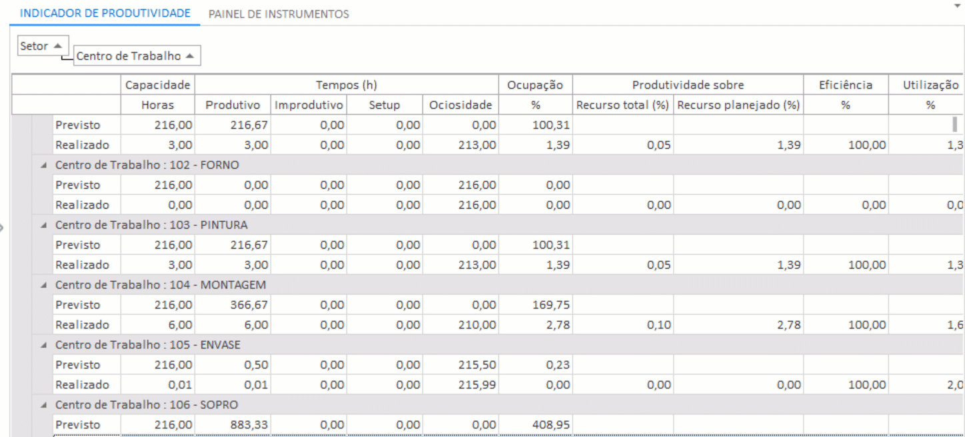Image resolution: width=965 pixels, height=437 pixels.
Task: Click the Improdutivo column header
Action: pos(309,105)
